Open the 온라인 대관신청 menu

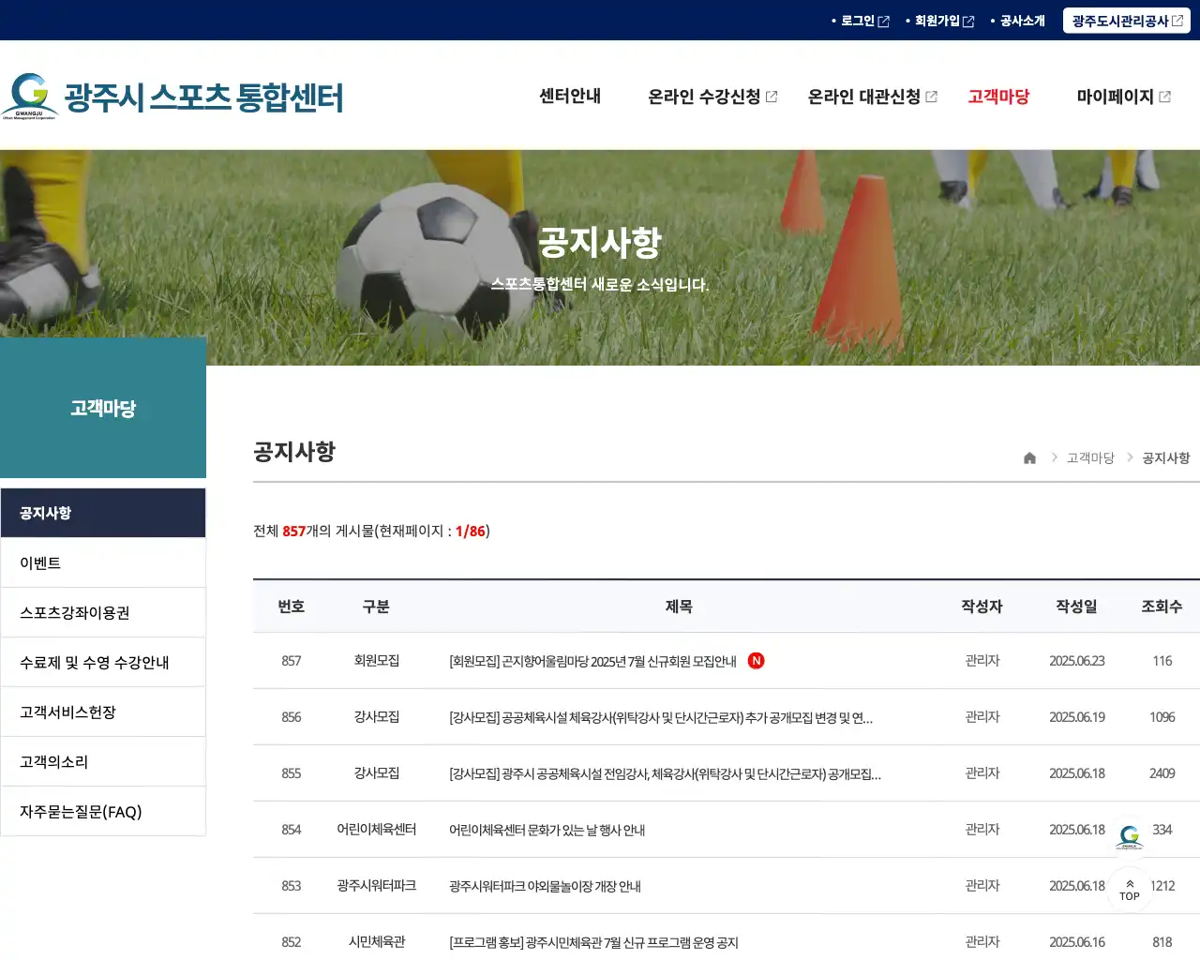(872, 97)
